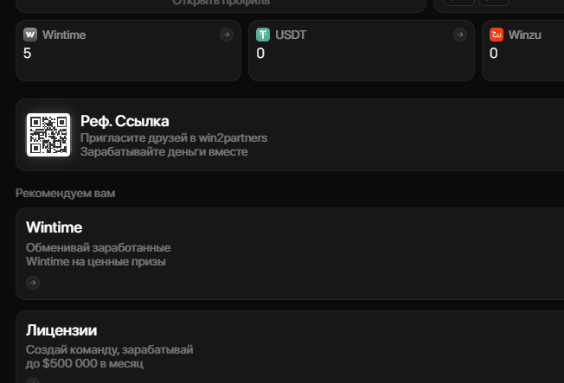Image resolution: width=564 pixels, height=383 pixels.
Task: Click Обменивай заработанные Wintime description
Action: click(99, 255)
